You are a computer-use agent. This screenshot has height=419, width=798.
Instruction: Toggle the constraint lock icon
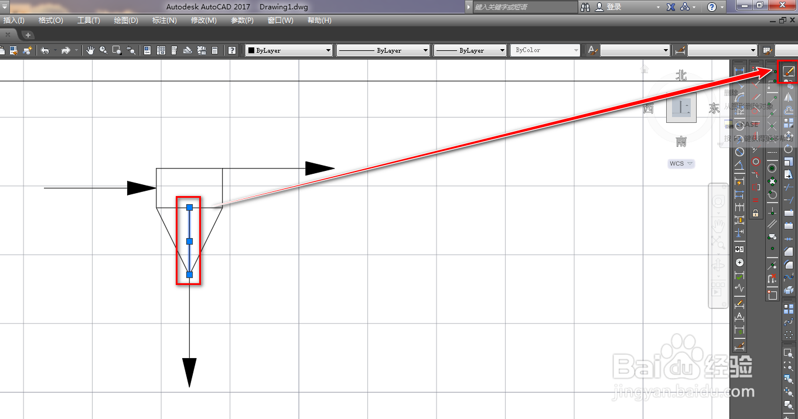[x=756, y=212]
